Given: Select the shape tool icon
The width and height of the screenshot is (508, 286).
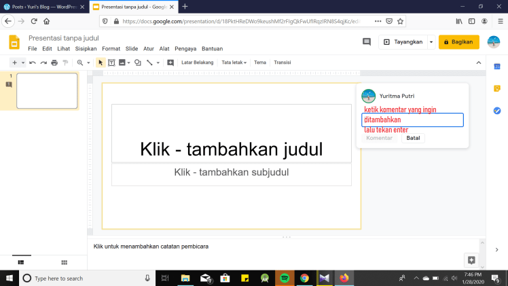Looking at the screenshot, I should click(x=138, y=62).
